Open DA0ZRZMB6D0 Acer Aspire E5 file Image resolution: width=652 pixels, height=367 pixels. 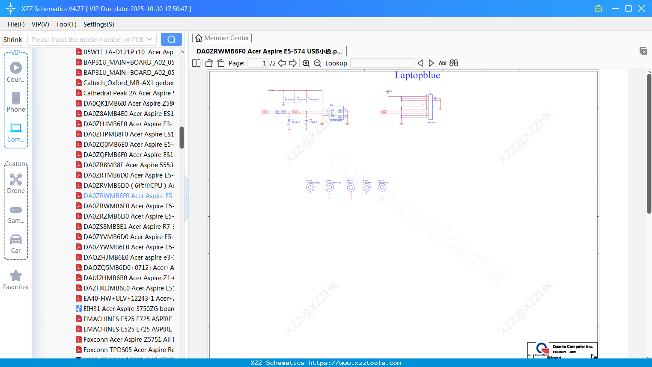click(125, 216)
